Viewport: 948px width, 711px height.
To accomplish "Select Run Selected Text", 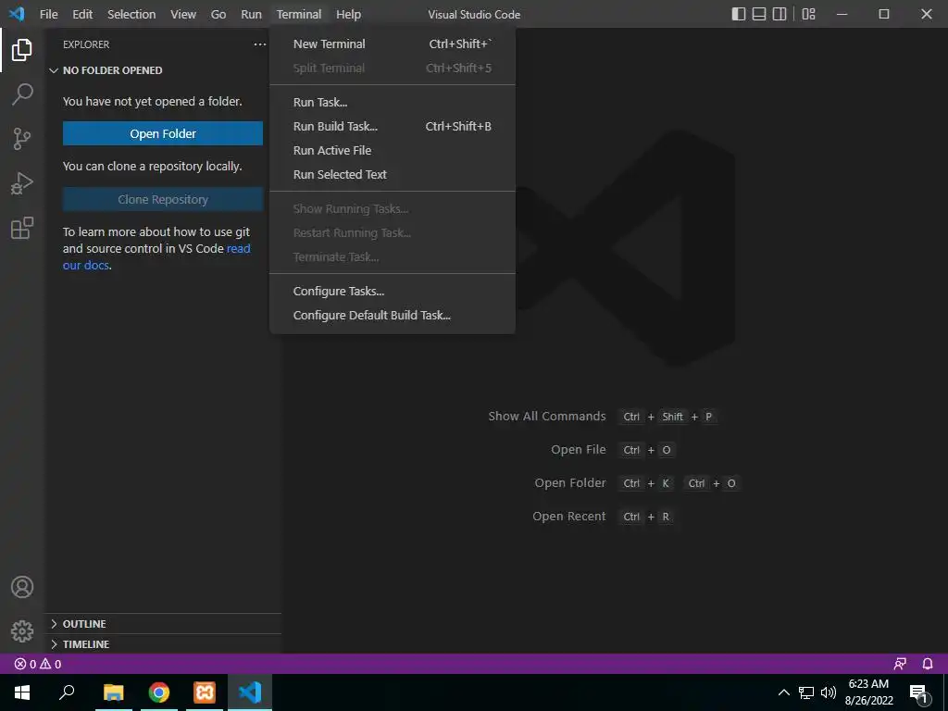I will coord(393,175).
